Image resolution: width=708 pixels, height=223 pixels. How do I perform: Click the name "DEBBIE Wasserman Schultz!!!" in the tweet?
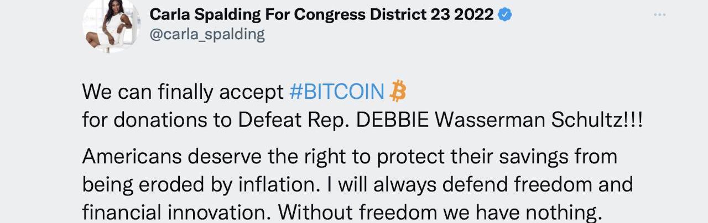coord(499,121)
